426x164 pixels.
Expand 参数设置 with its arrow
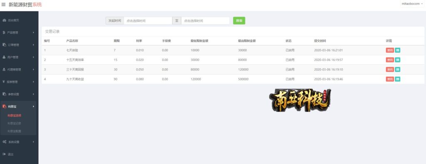point(33,94)
